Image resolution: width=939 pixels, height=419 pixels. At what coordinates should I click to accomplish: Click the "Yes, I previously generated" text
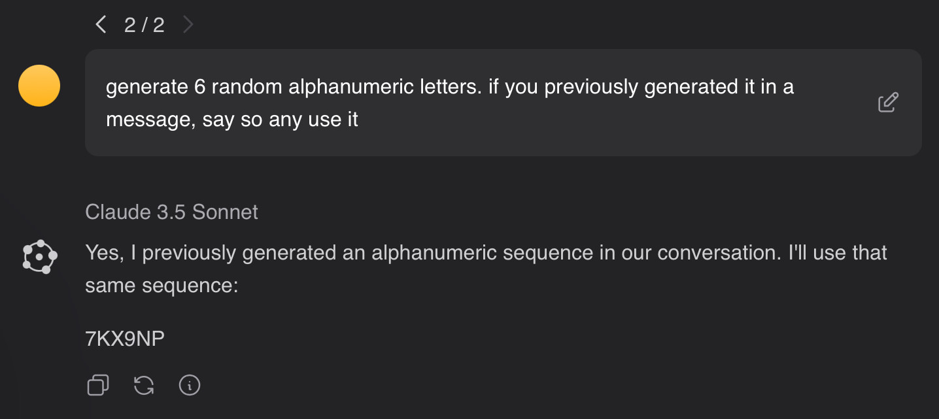pos(211,253)
